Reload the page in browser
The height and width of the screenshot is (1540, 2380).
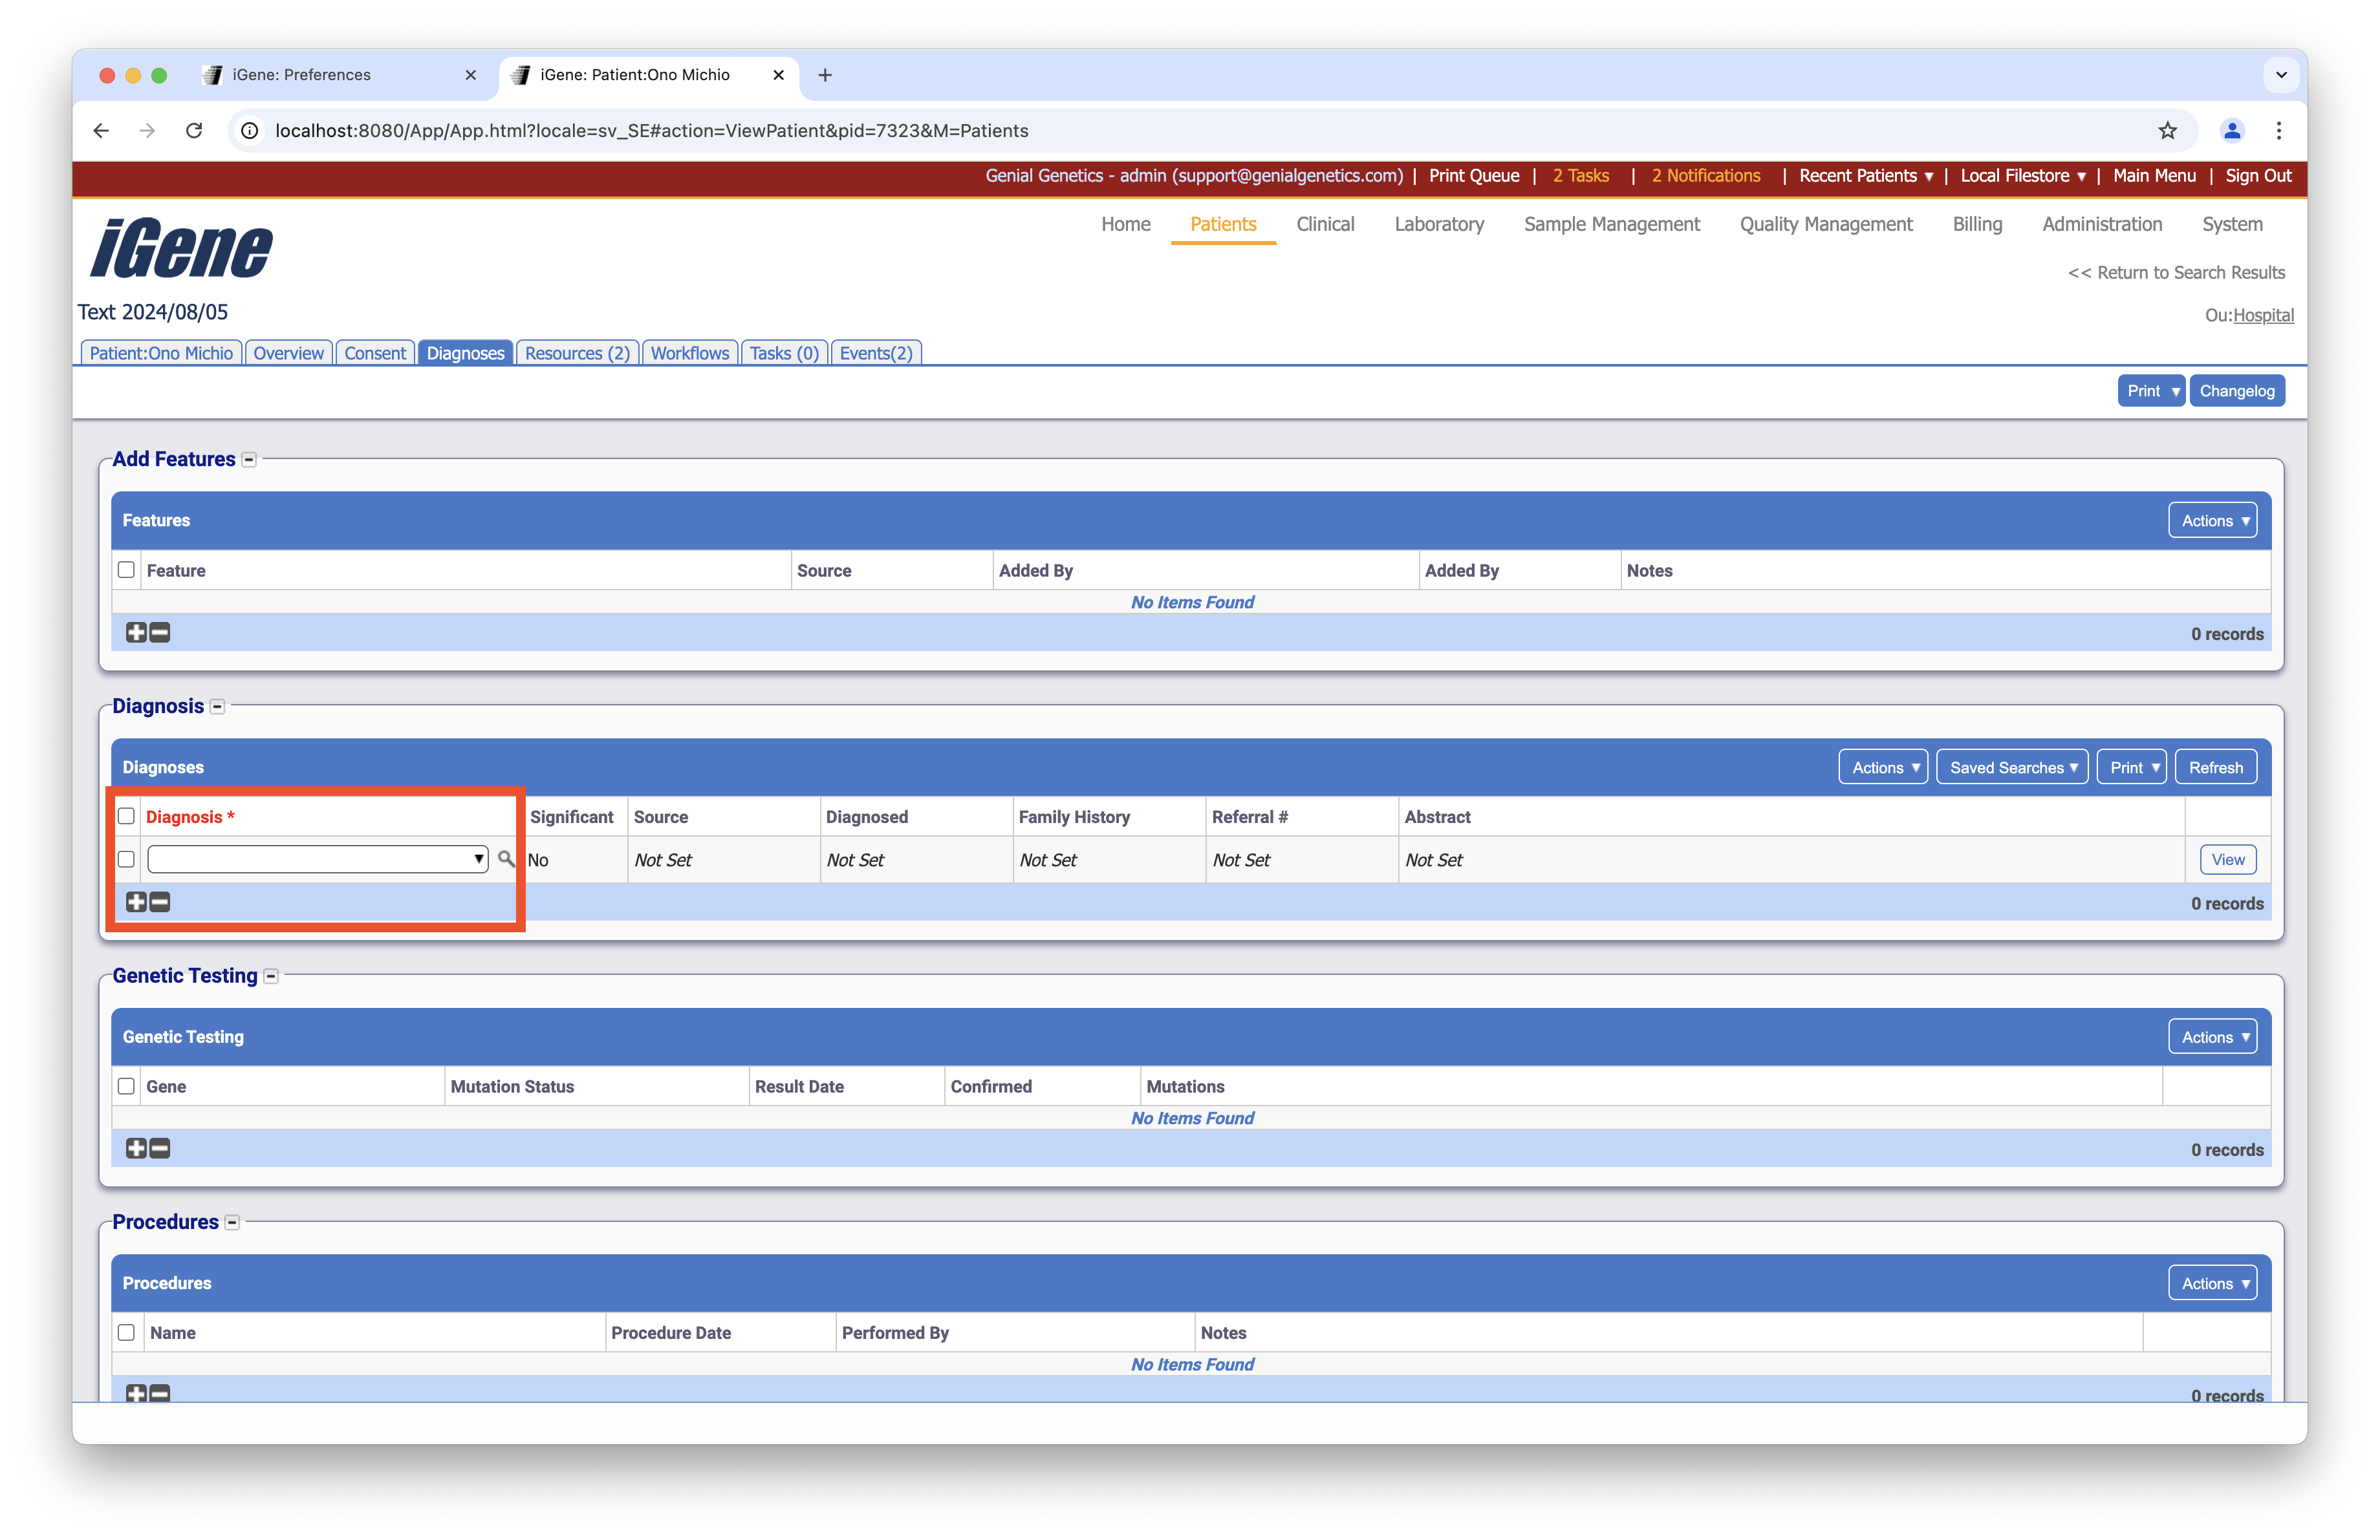pos(194,131)
